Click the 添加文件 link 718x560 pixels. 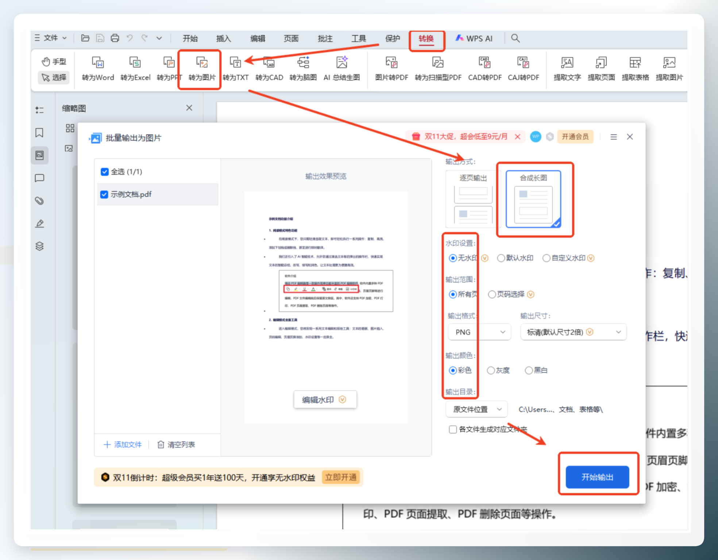click(x=123, y=444)
